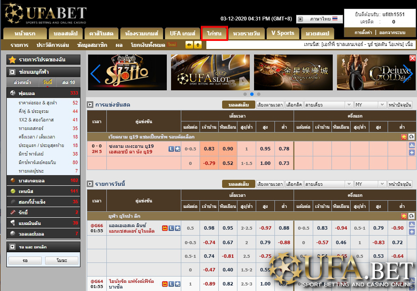Open การตั้งค่า settings link
The image size is (417, 291).
(363, 32)
